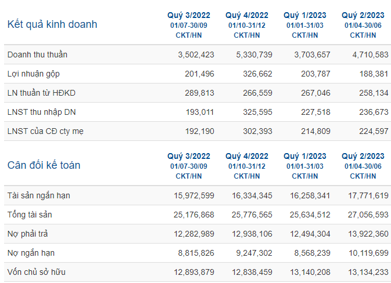391x283 pixels.
Task: Select the LN thuần từ HĐKD row
Action: 198,93
